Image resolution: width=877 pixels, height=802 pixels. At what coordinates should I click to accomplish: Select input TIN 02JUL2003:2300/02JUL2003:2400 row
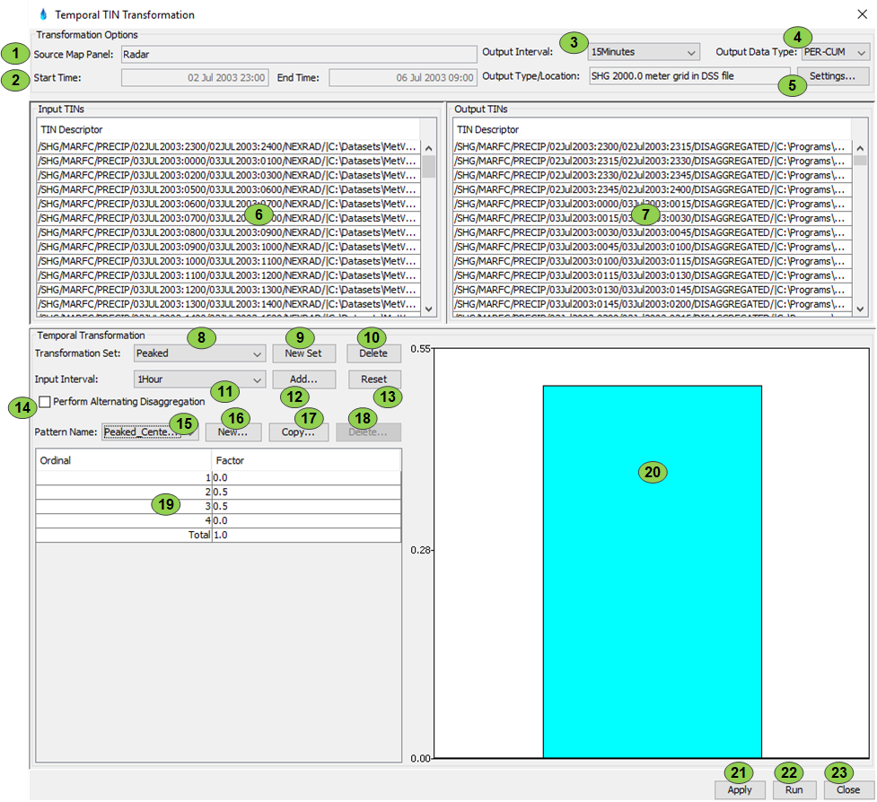pyautogui.click(x=228, y=147)
